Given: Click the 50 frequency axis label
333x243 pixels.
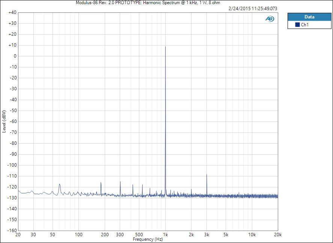Looking at the screenshot, I should click(x=53, y=235).
